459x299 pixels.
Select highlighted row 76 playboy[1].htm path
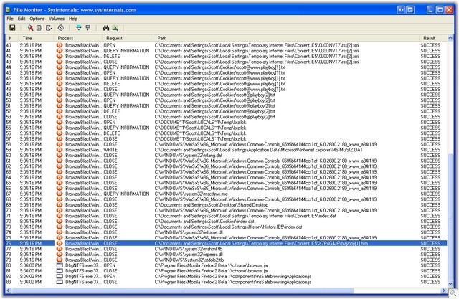point(261,243)
